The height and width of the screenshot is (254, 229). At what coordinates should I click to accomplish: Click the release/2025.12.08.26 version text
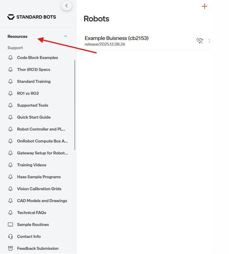coord(105,44)
